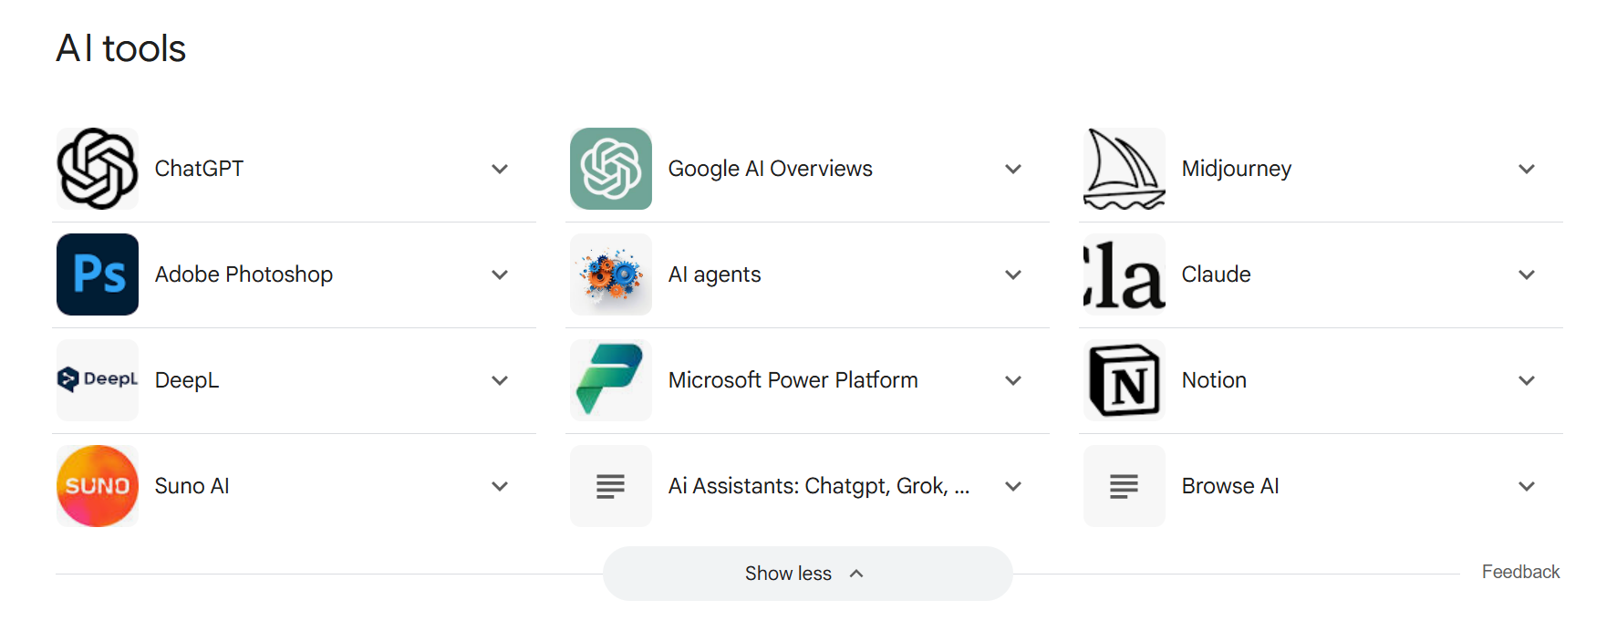Click the AI tools heading
The image size is (1617, 621).
(120, 48)
